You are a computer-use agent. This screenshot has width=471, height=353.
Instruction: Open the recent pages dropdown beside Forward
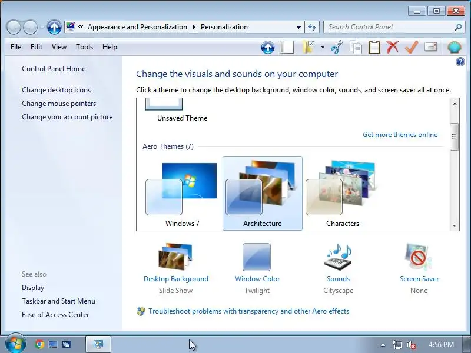point(42,27)
